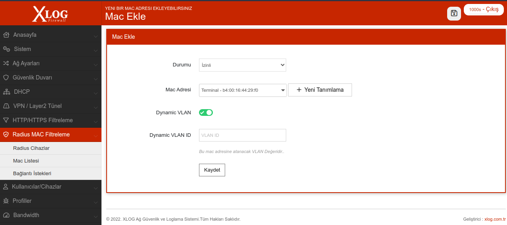Collapse the Radius MAC Filtreleme chevron
The width and height of the screenshot is (507, 225).
(96, 136)
